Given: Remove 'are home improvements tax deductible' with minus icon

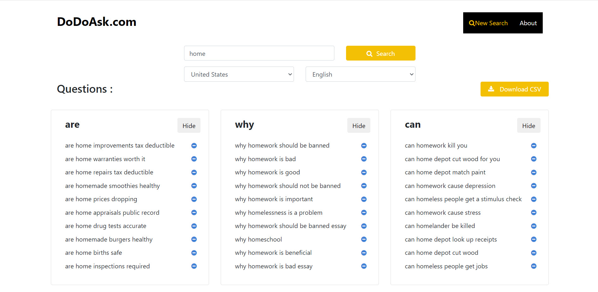Looking at the screenshot, I should [194, 146].
